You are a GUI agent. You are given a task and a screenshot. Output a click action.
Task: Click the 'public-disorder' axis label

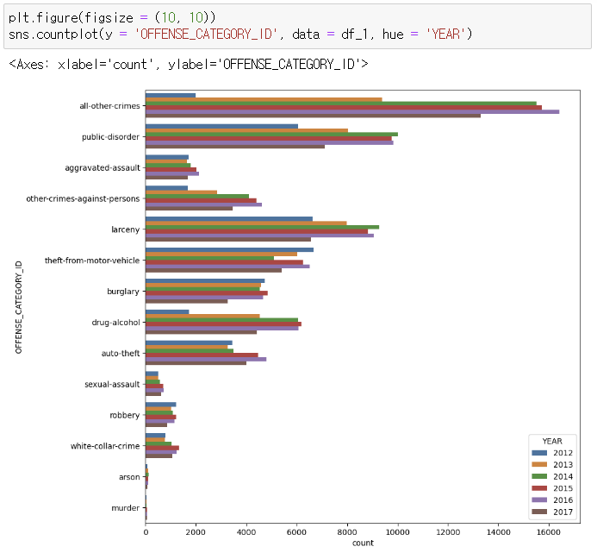[110, 137]
